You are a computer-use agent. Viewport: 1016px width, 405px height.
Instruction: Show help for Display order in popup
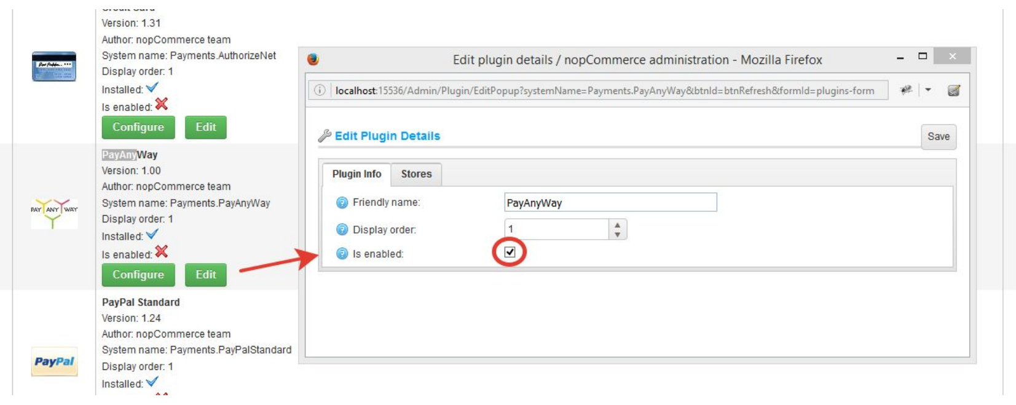tap(342, 230)
